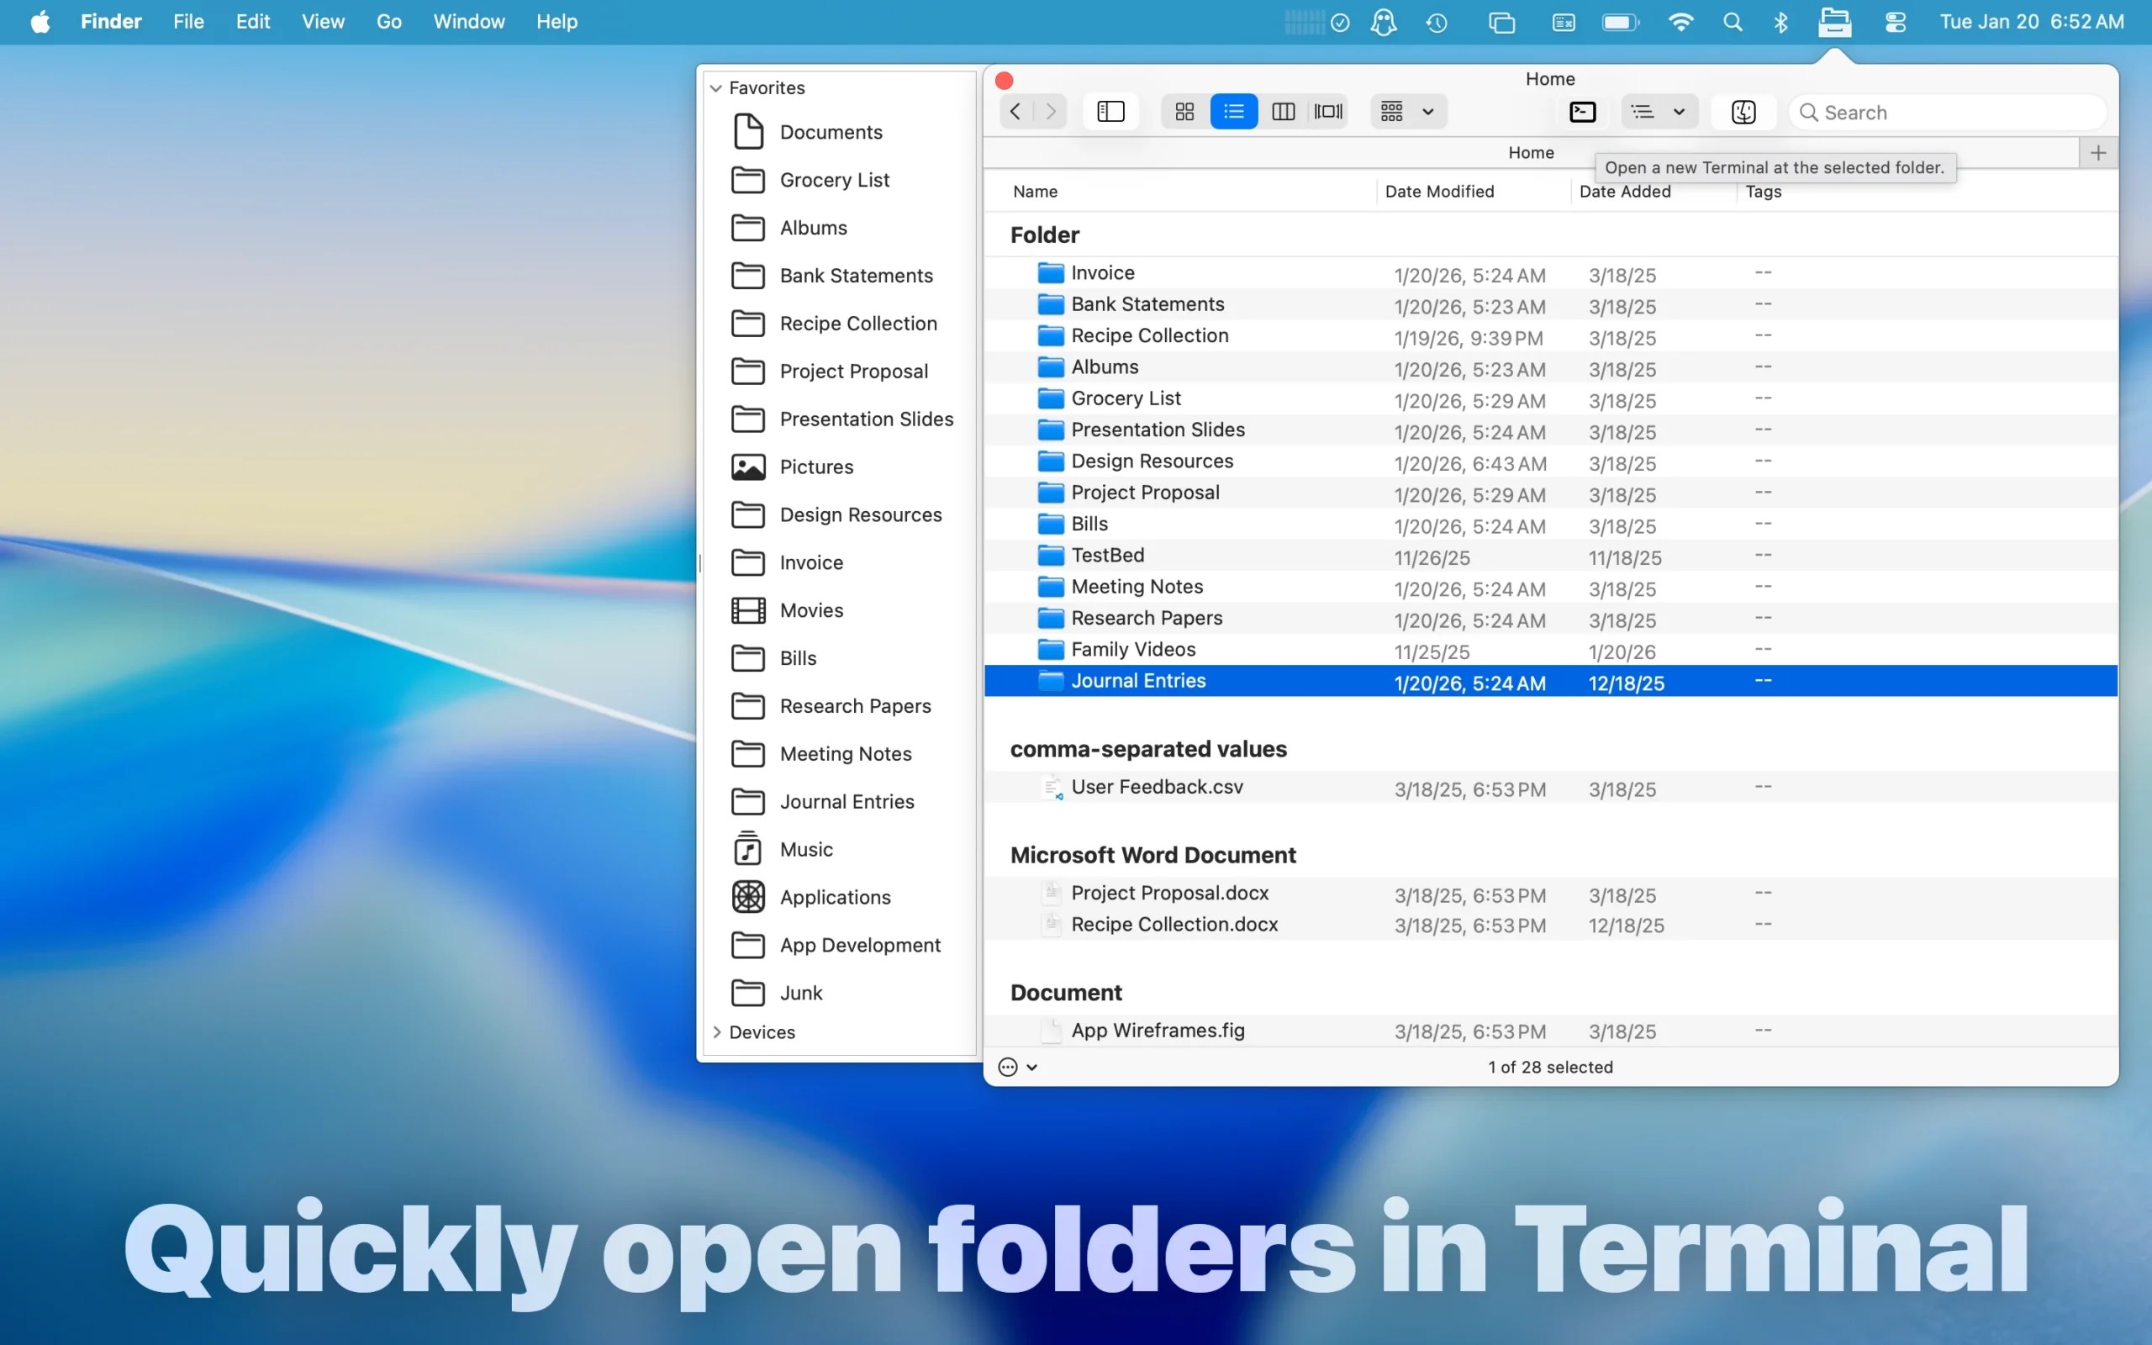Open Time Machine in the menu bar
Screen dimensions: 2152x1345
coord(1436,22)
